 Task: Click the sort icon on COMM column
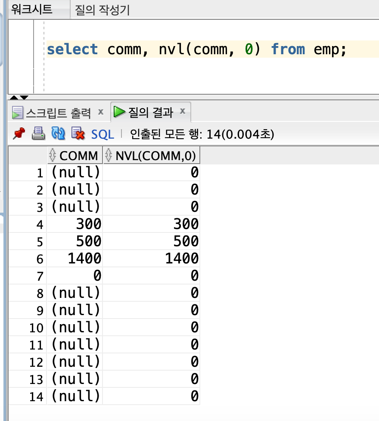53,155
